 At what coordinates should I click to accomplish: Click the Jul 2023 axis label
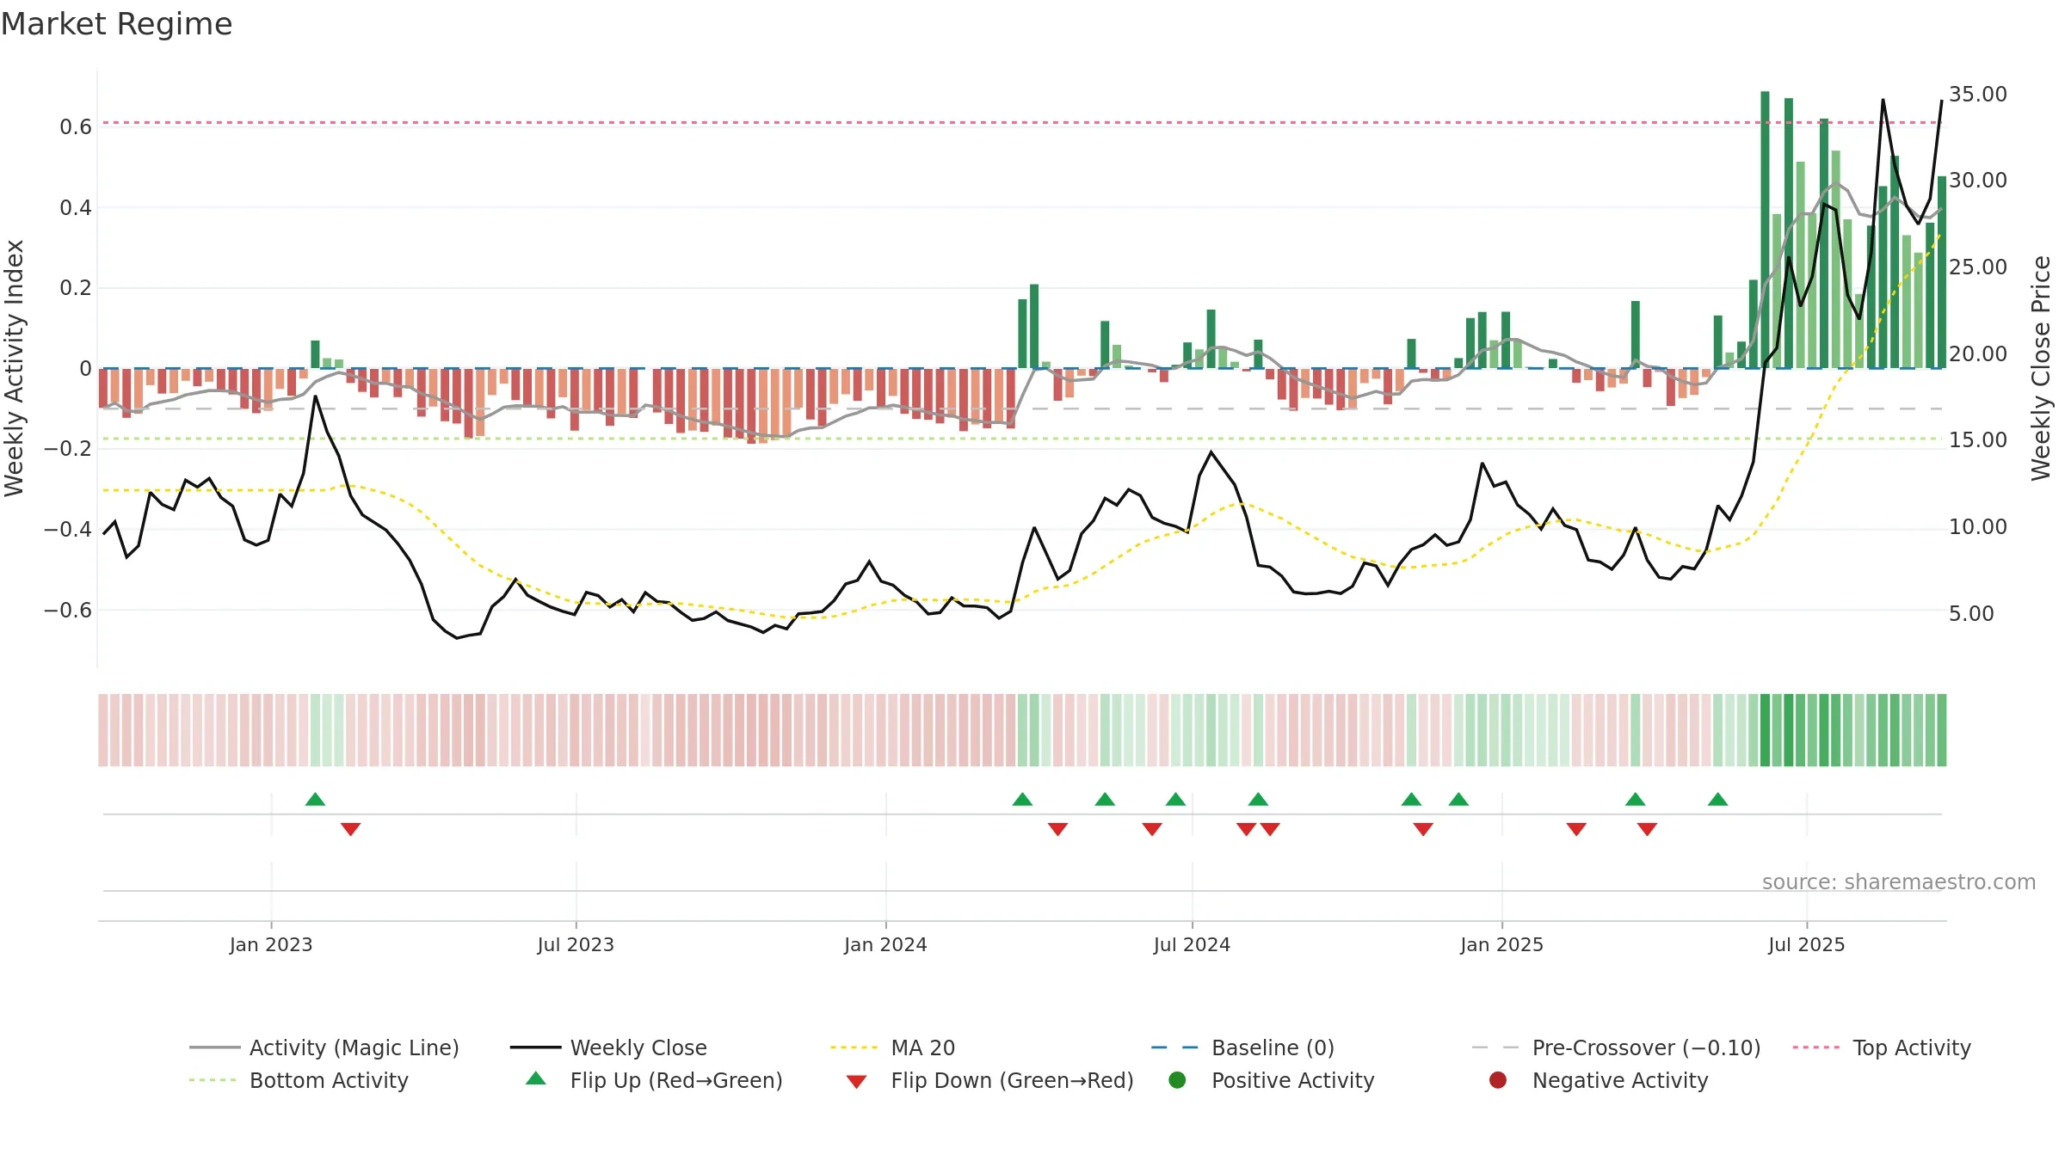(x=576, y=945)
